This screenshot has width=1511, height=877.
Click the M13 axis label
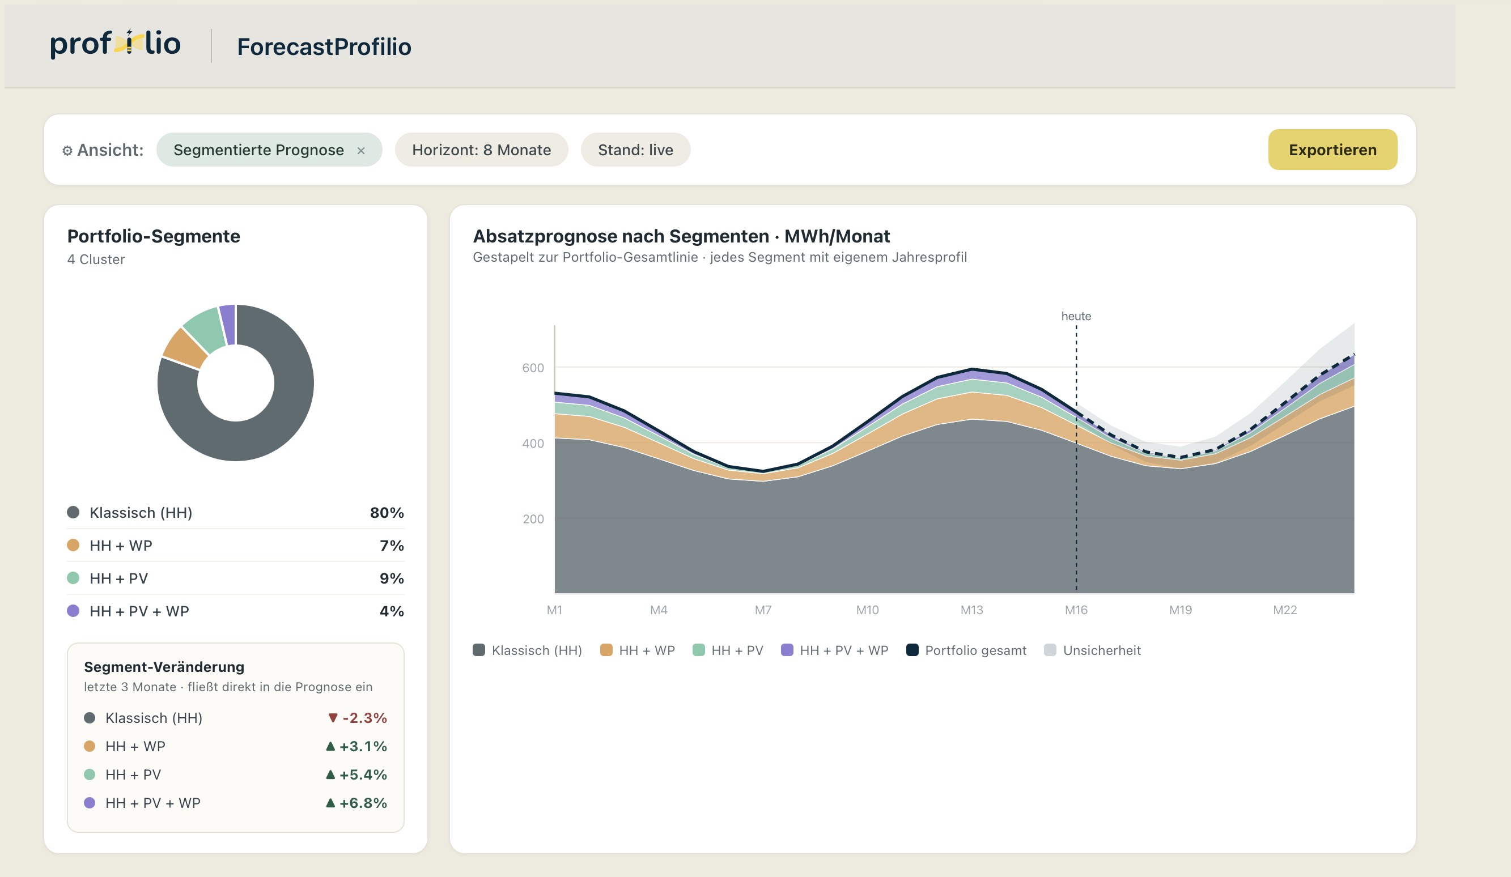coord(972,610)
